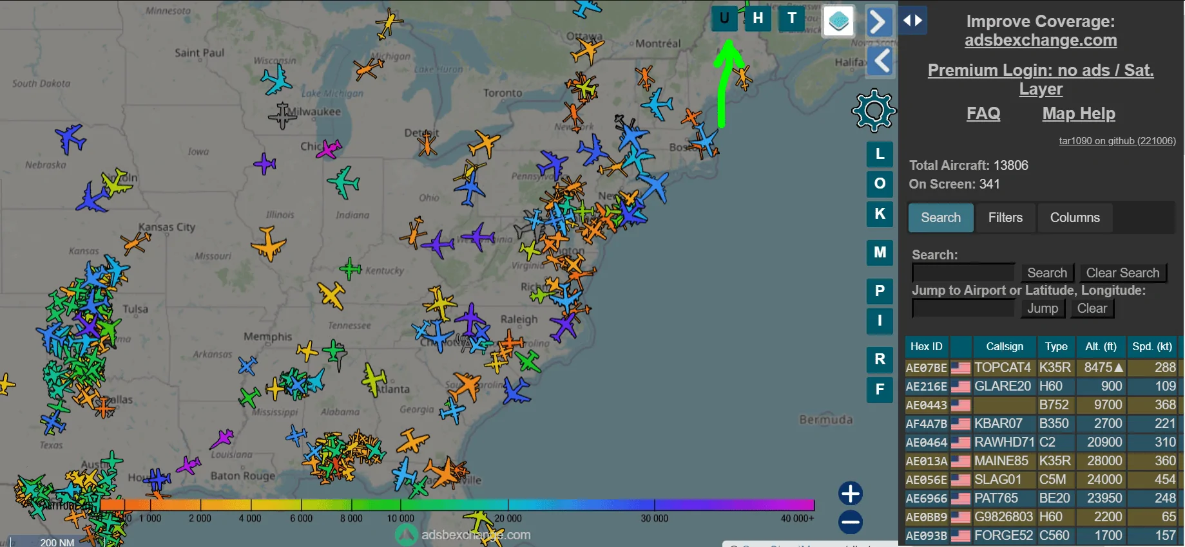Image resolution: width=1185 pixels, height=547 pixels.
Task: Switch to the Filters tab
Action: [x=1005, y=218]
